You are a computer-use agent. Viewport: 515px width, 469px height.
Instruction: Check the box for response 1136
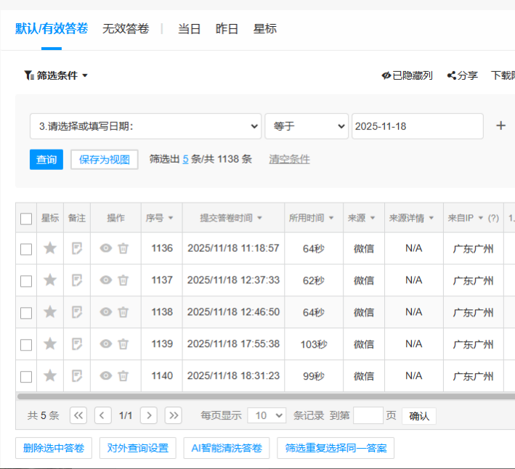click(26, 249)
